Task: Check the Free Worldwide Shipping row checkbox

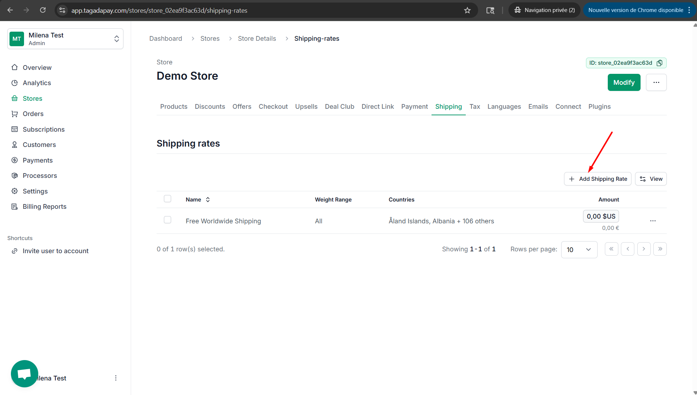Action: (168, 220)
